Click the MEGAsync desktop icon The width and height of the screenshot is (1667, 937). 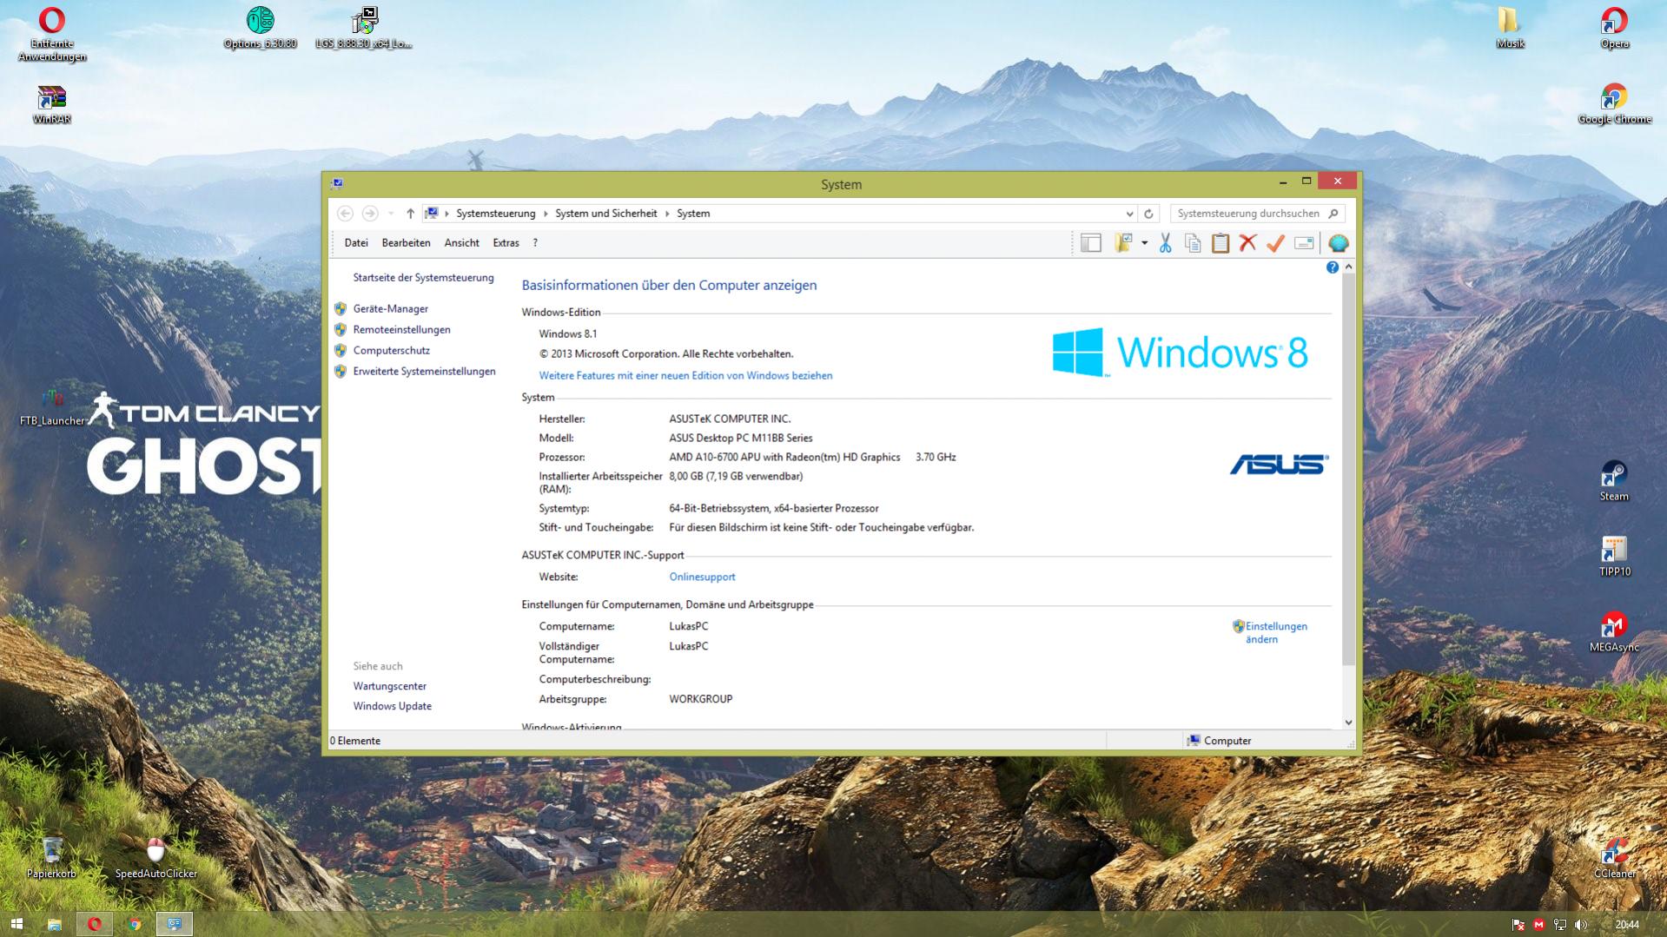(x=1614, y=632)
